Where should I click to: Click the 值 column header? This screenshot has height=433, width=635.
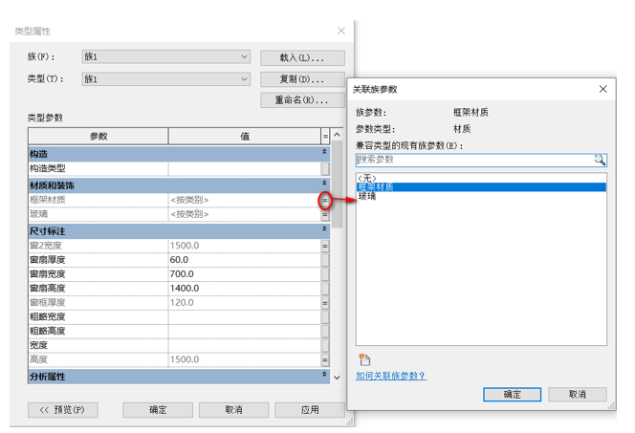245,137
